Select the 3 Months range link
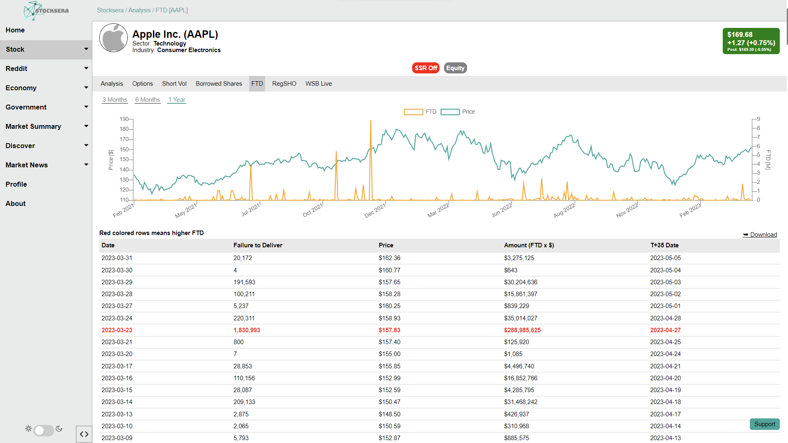Image resolution: width=788 pixels, height=443 pixels. point(115,100)
